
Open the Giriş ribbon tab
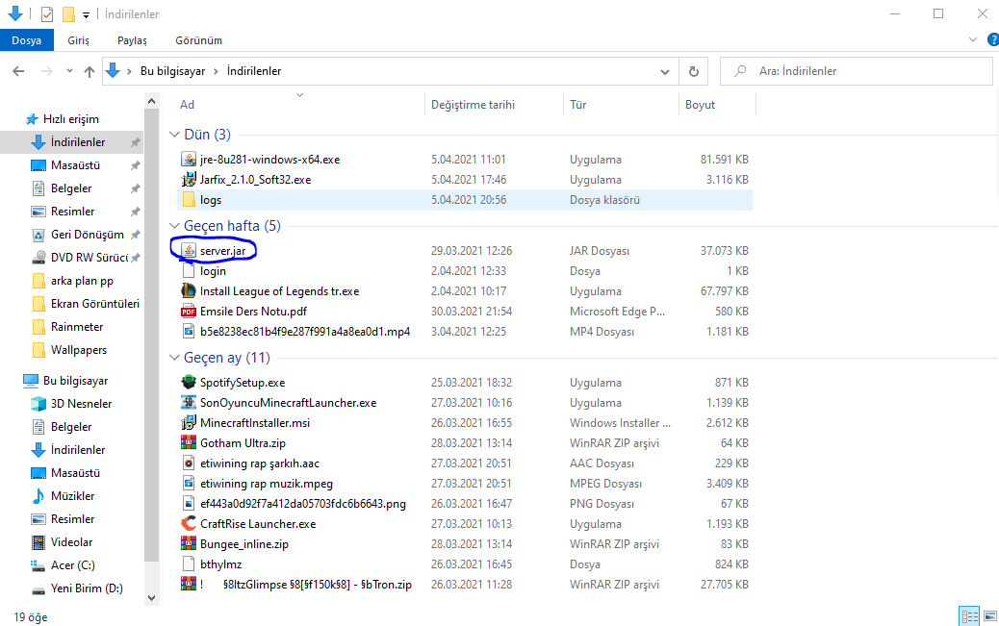pos(78,40)
